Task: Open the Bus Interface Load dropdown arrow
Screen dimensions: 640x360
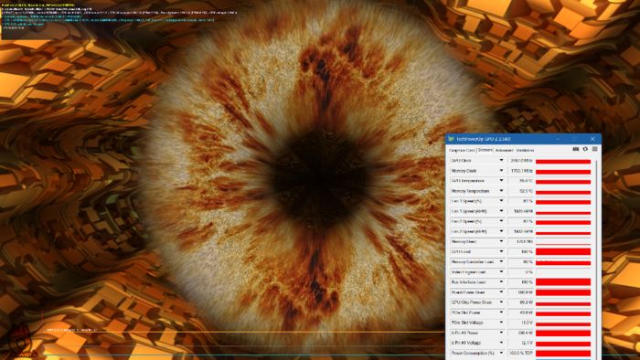Action: click(x=501, y=282)
